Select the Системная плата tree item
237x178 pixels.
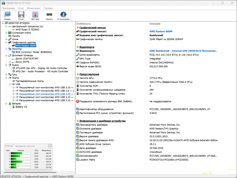pos(21,33)
